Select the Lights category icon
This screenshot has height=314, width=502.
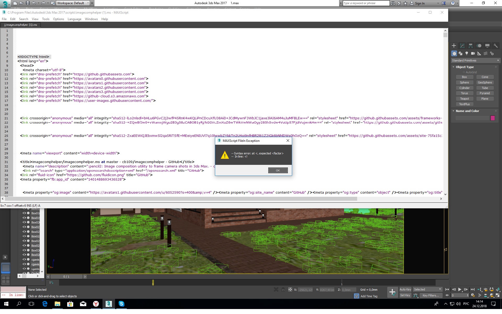click(x=467, y=54)
